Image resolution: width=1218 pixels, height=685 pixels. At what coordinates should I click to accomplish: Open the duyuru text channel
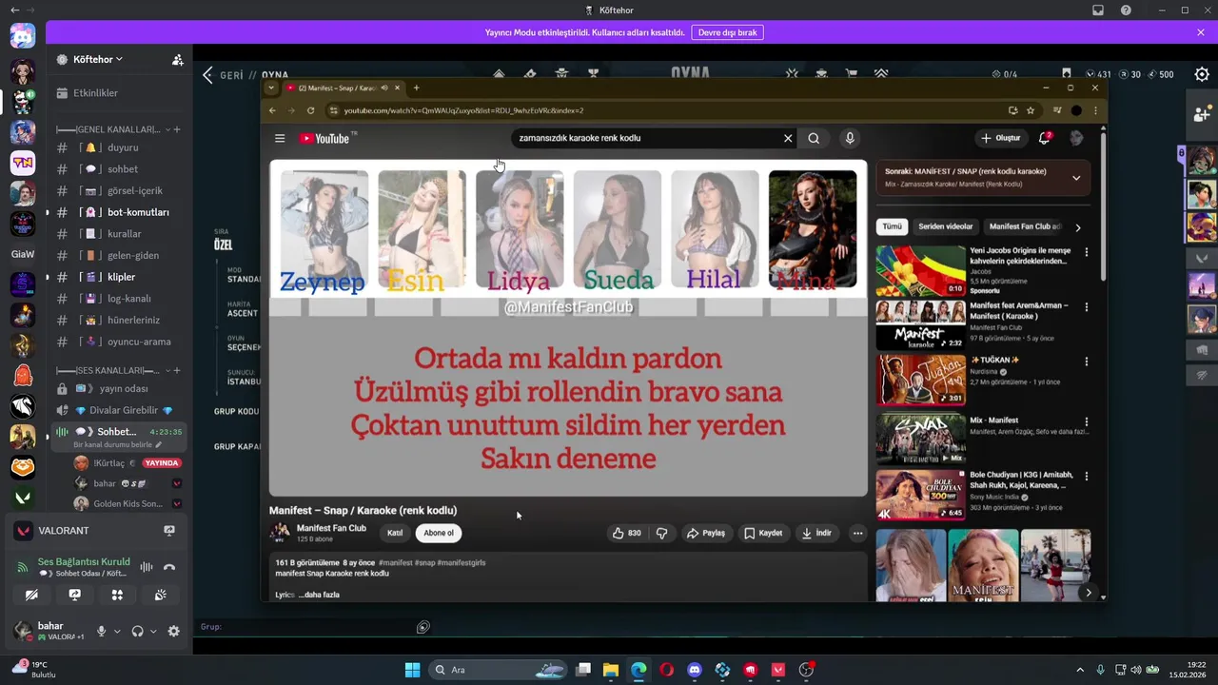pyautogui.click(x=118, y=147)
